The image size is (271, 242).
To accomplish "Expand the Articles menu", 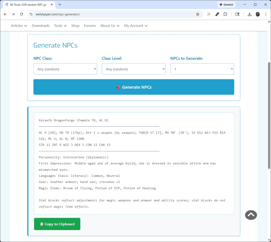I will (19, 26).
